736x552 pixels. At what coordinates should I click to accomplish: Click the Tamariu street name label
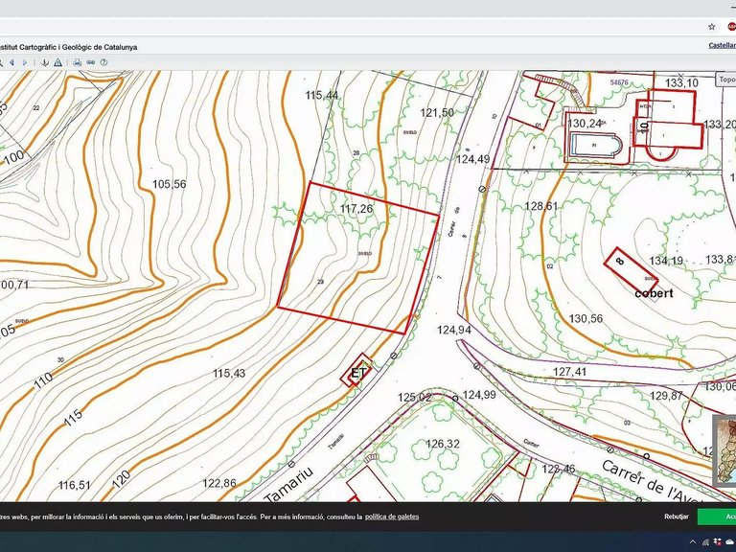(x=288, y=484)
